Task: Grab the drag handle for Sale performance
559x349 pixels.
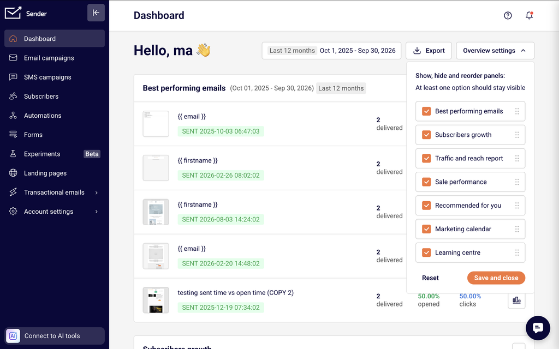Action: point(517,182)
